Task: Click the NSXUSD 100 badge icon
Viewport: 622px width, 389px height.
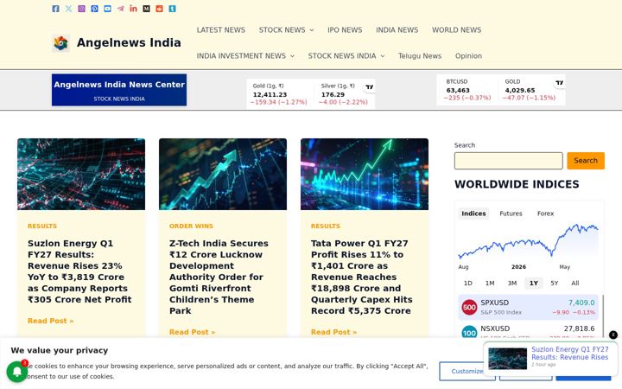Action: coord(469,332)
